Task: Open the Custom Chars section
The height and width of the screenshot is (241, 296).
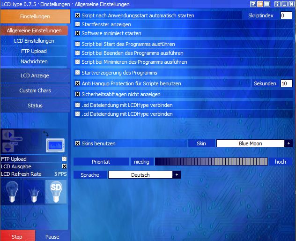Action: [x=35, y=90]
